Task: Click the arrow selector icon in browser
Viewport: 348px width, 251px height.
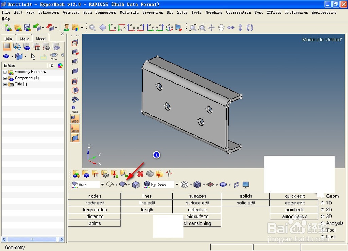Action: (33, 57)
